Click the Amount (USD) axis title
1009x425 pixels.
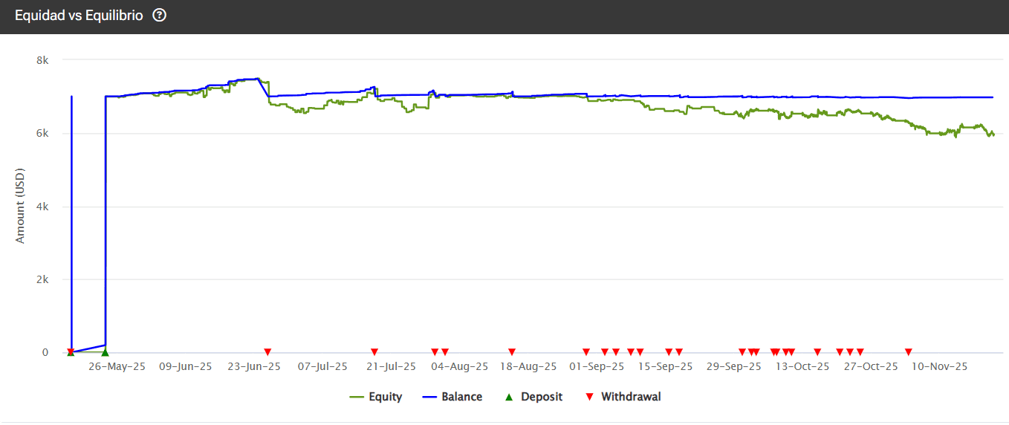21,207
